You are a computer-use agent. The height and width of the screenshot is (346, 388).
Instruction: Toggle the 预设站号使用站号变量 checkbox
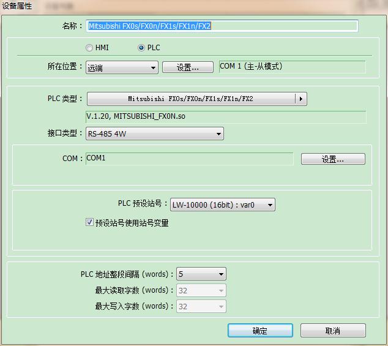tap(89, 222)
